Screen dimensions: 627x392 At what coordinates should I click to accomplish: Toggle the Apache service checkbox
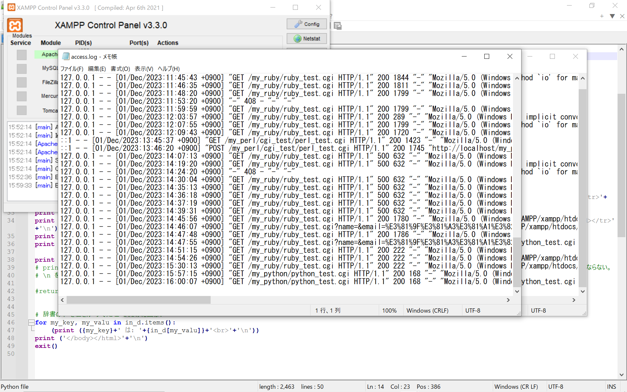[x=22, y=55]
